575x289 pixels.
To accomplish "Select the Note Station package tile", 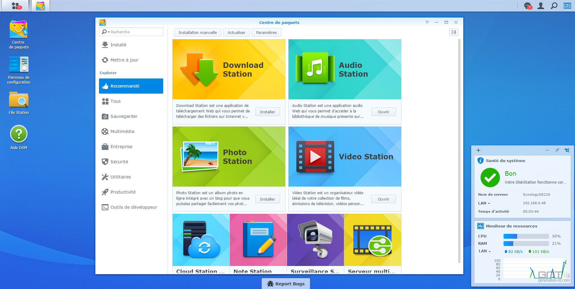I will (x=258, y=244).
